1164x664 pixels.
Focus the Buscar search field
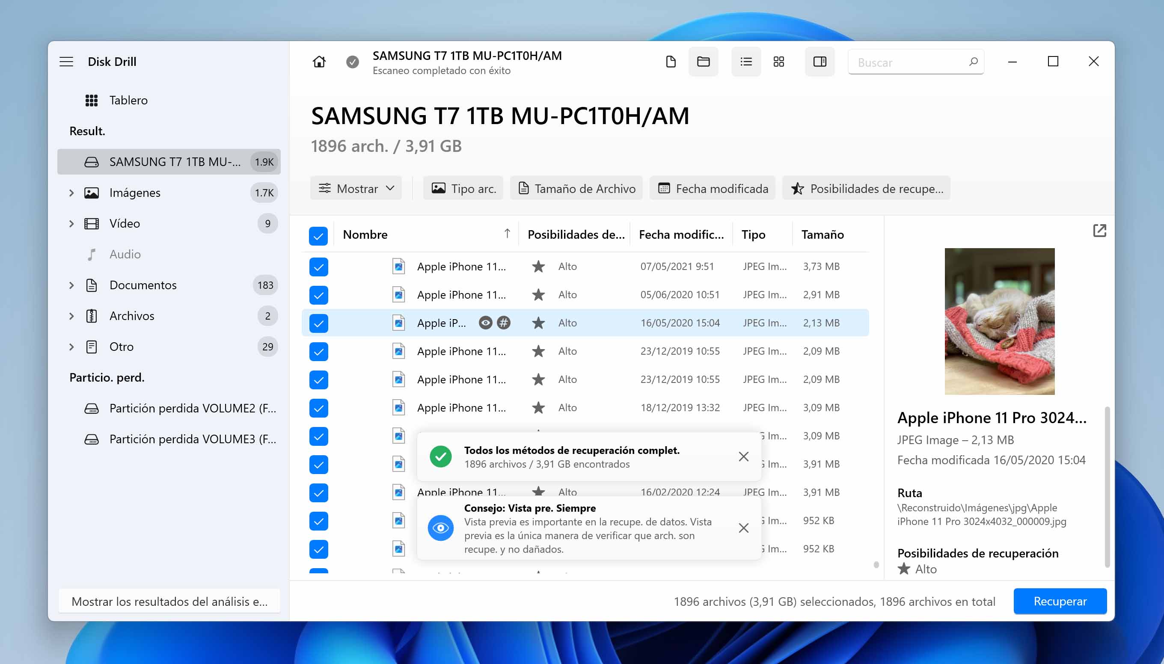(915, 62)
